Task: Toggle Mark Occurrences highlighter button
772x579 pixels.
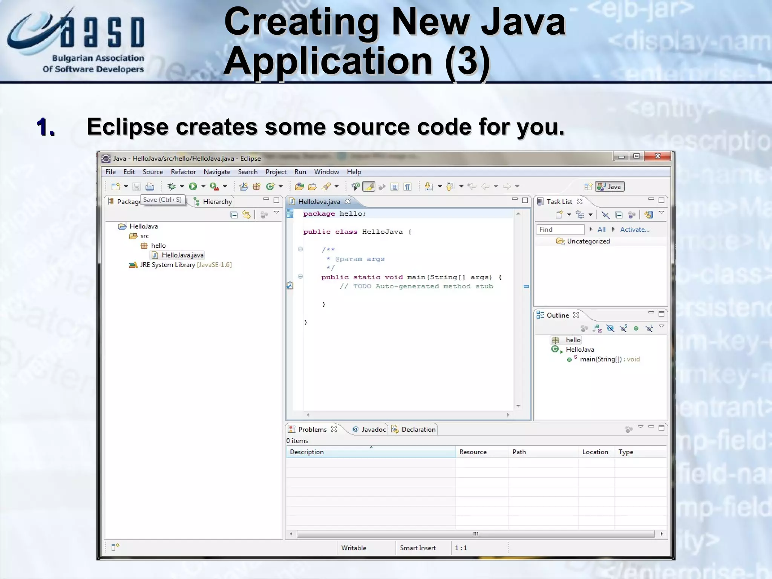Action: pos(369,186)
